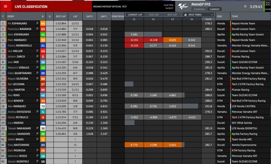Click Bastianini's orange S3 split 5.645

pyautogui.click(x=173, y=145)
